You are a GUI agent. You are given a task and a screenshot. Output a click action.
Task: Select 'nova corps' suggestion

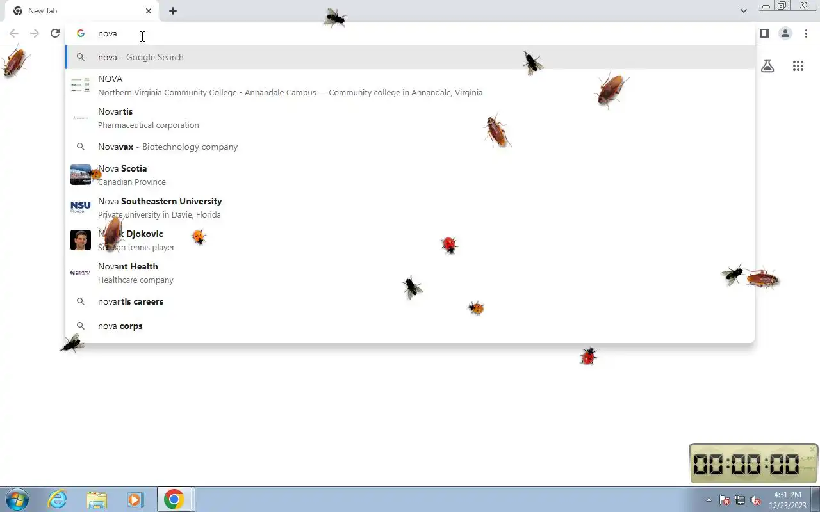[x=410, y=326]
